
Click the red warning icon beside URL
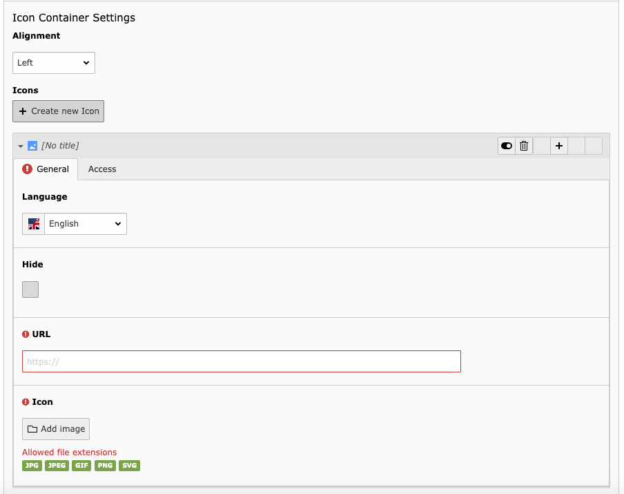point(26,334)
